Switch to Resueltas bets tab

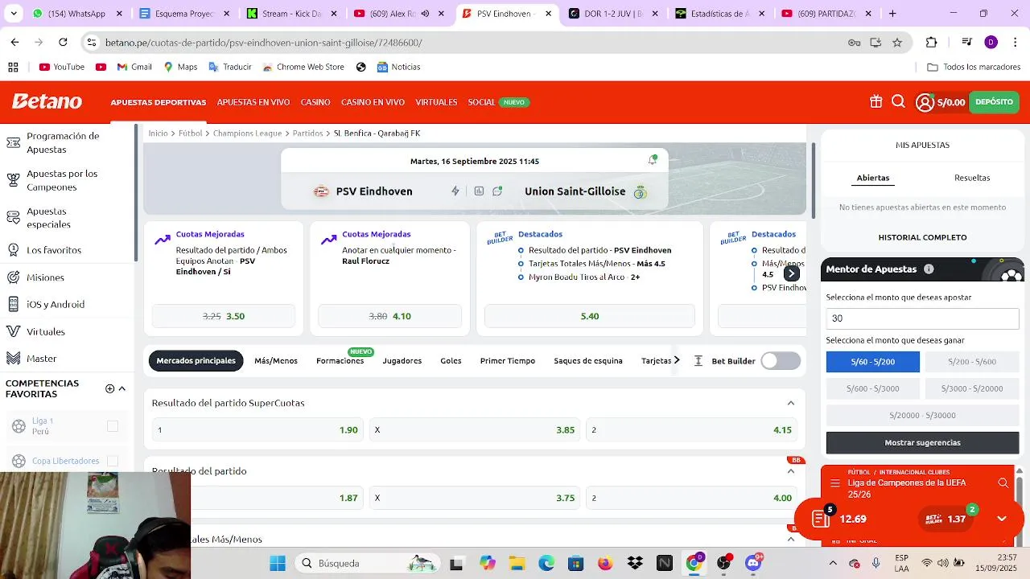972,178
